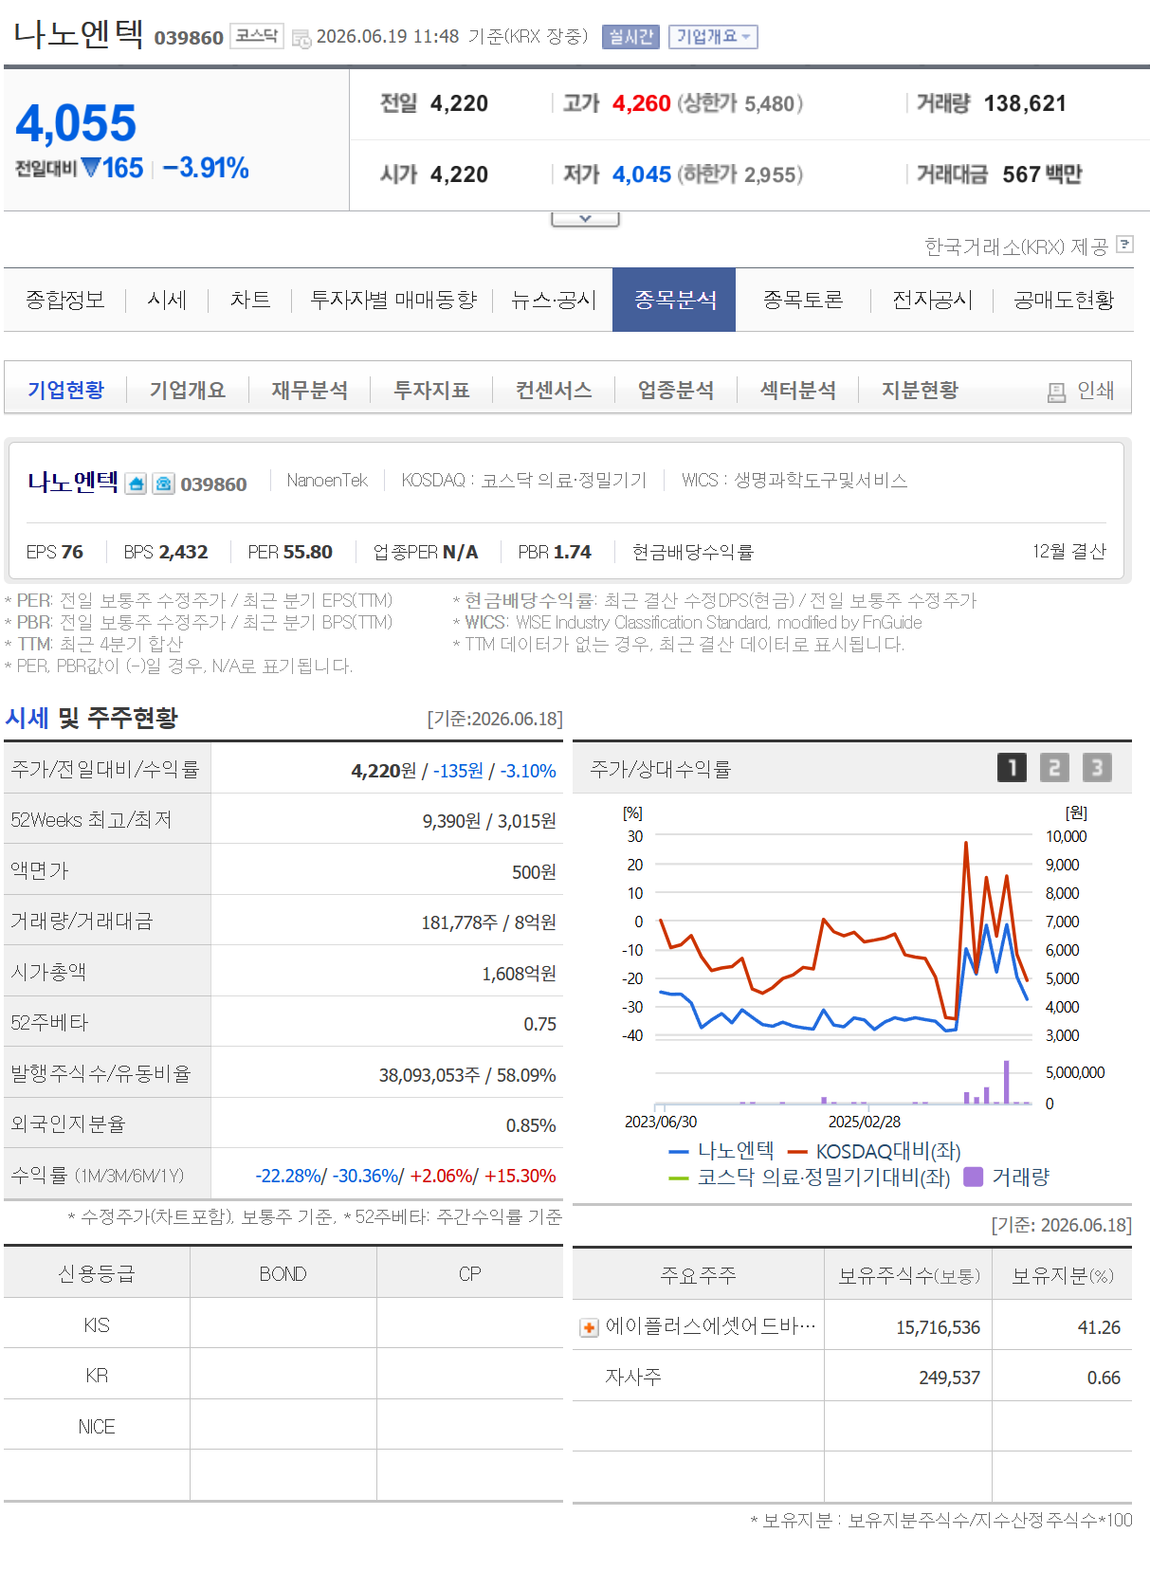Open the 뉴스·공시 tab
Image resolution: width=1150 pixels, height=1570 pixels.
pyautogui.click(x=553, y=300)
